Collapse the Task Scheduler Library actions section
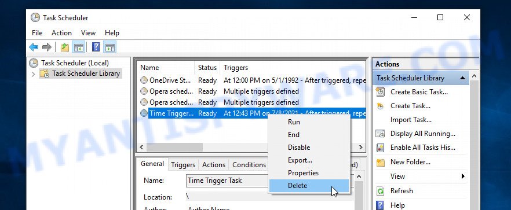511x210 pixels. [x=462, y=78]
